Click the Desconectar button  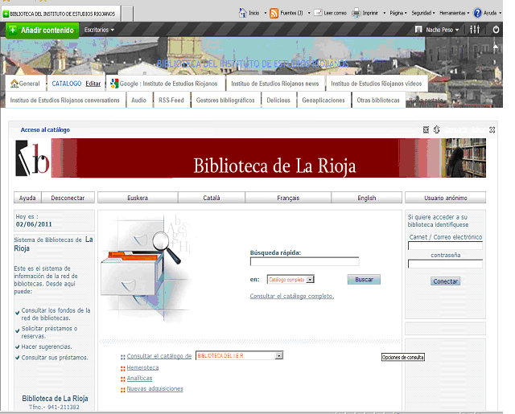[x=68, y=198]
